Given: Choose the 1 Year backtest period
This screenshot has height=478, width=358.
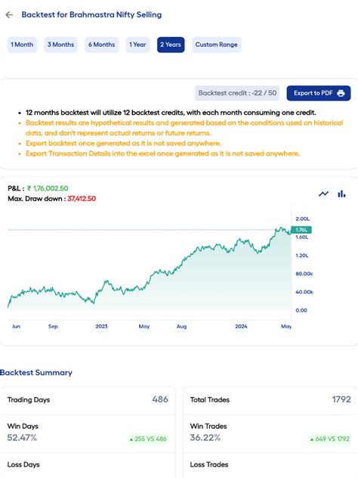Looking at the screenshot, I should pyautogui.click(x=137, y=45).
